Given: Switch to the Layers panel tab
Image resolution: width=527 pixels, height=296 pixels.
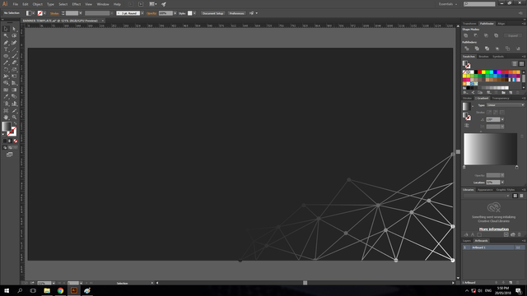Looking at the screenshot, I should (x=467, y=241).
